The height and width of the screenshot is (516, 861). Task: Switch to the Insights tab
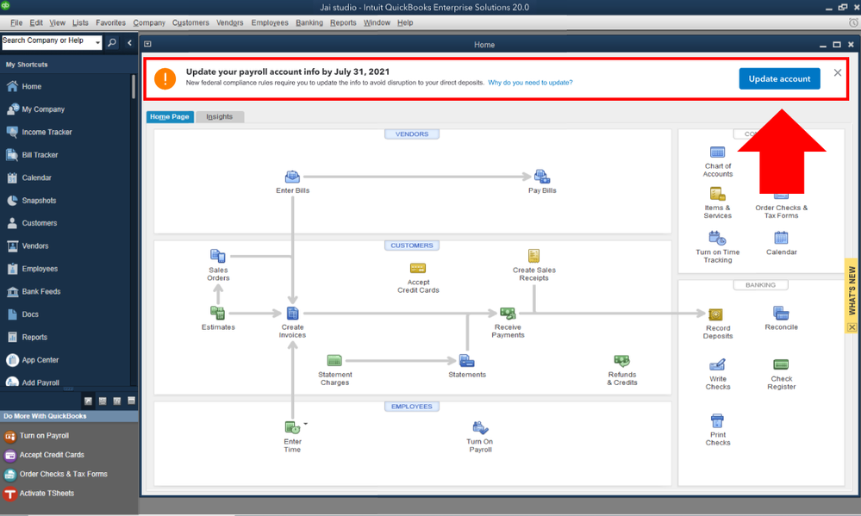(x=219, y=117)
